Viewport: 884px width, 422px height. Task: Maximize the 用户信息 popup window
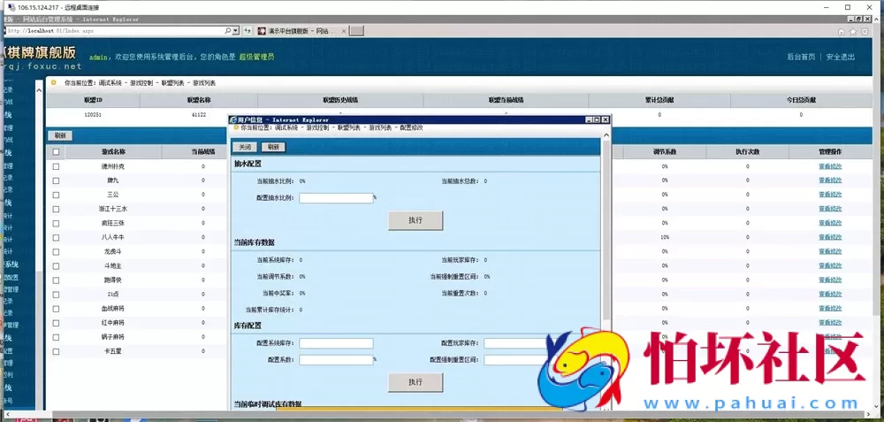597,119
